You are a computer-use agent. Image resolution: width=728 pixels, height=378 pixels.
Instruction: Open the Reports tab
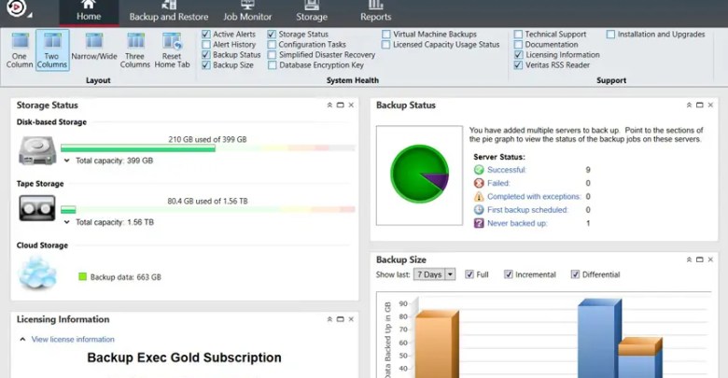375,13
